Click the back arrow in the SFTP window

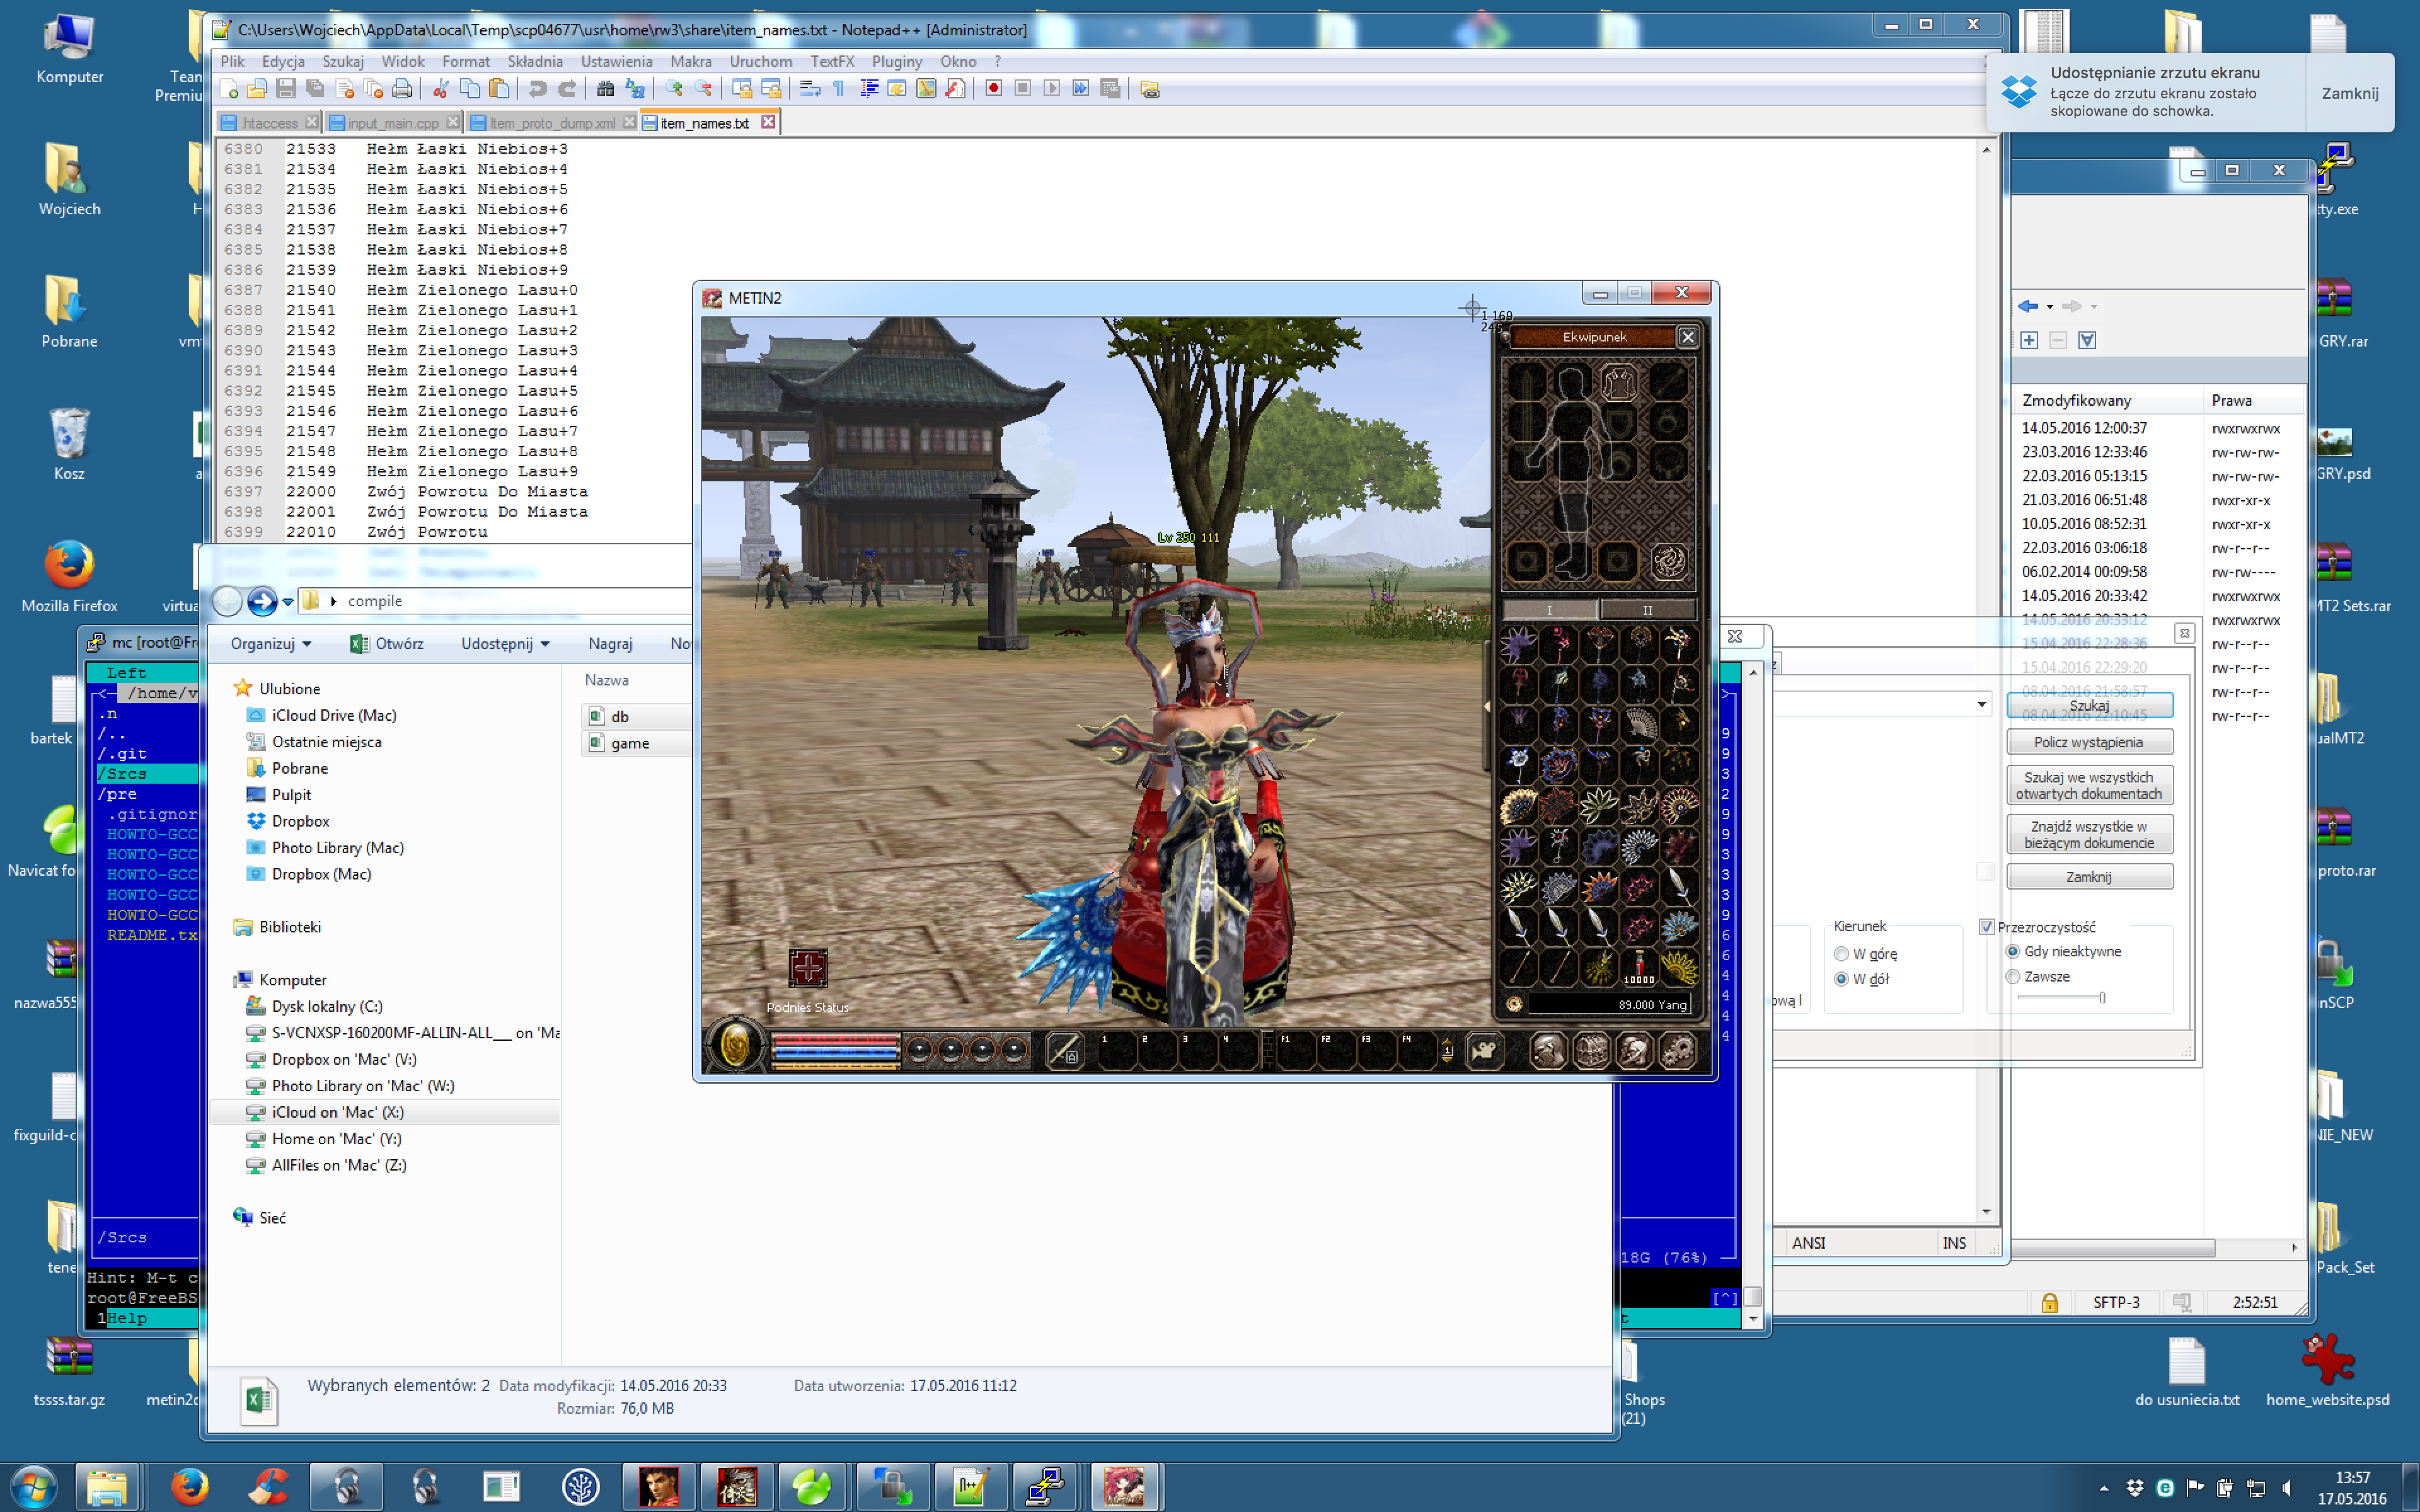pyautogui.click(x=2027, y=306)
